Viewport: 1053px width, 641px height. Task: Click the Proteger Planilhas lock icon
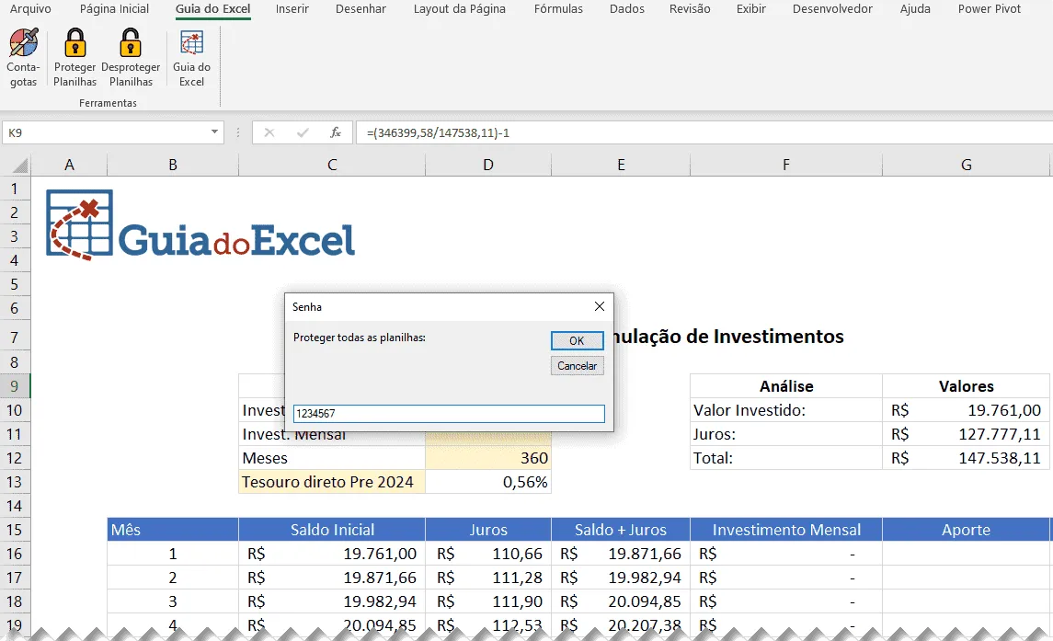click(x=75, y=43)
